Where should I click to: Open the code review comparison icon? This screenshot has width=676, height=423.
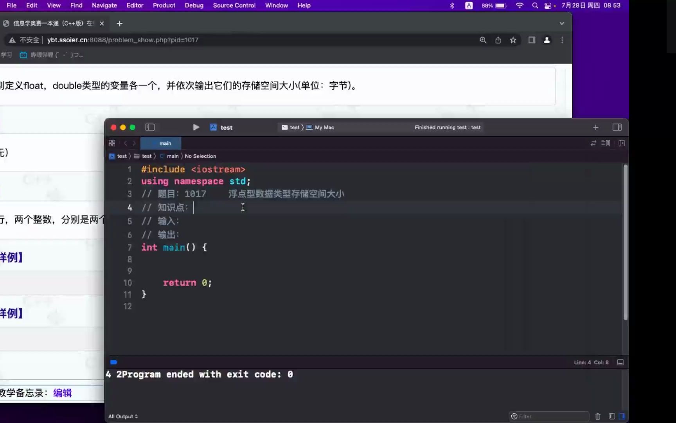(593, 143)
